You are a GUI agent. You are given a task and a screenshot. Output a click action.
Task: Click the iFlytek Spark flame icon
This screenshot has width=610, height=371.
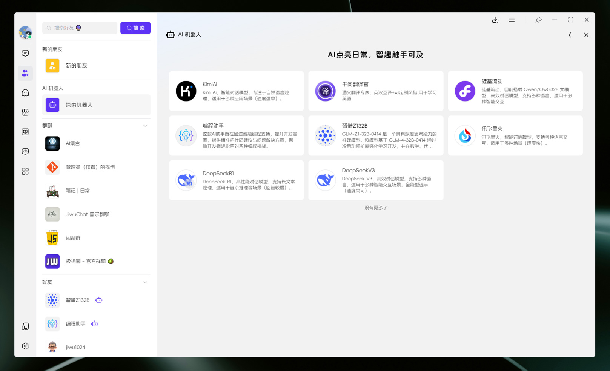pyautogui.click(x=465, y=135)
